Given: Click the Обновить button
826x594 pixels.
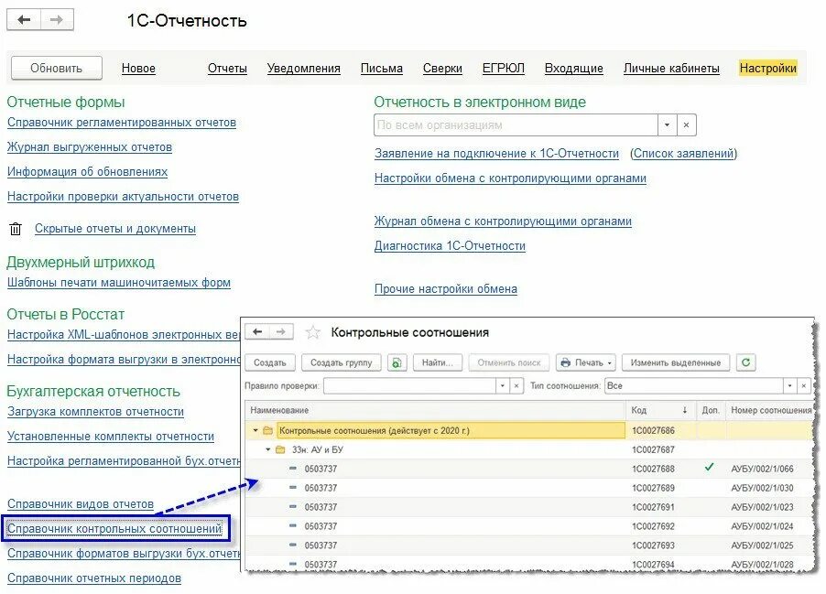Looking at the screenshot, I should click(57, 69).
